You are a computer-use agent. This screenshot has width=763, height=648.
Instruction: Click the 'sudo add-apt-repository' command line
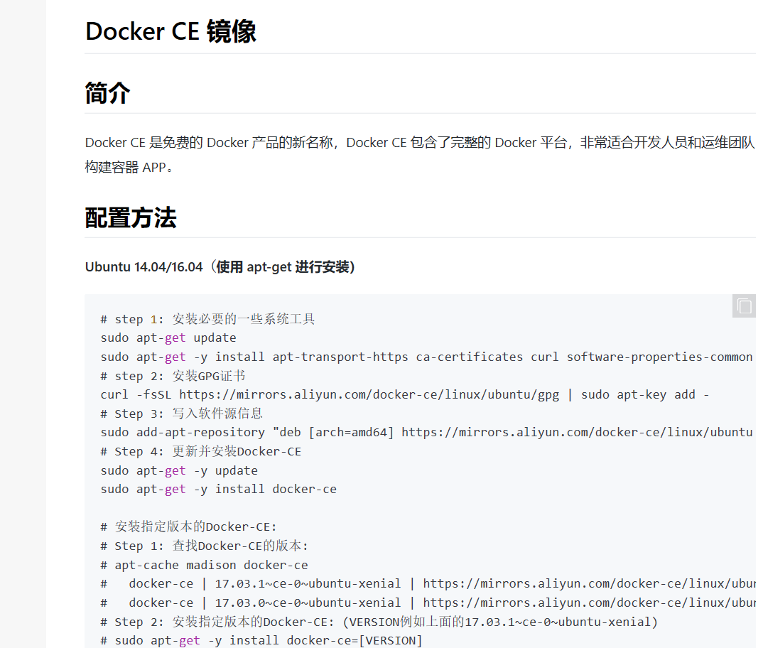point(427,432)
